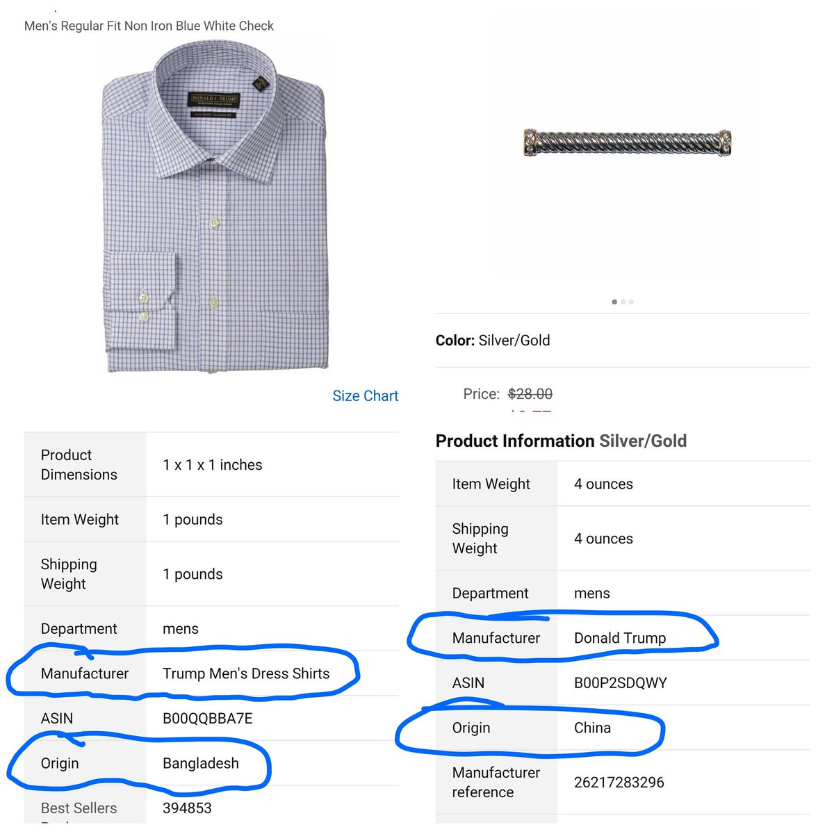834x834 pixels.
Task: Select the third image carousel dot
Action: pos(631,302)
